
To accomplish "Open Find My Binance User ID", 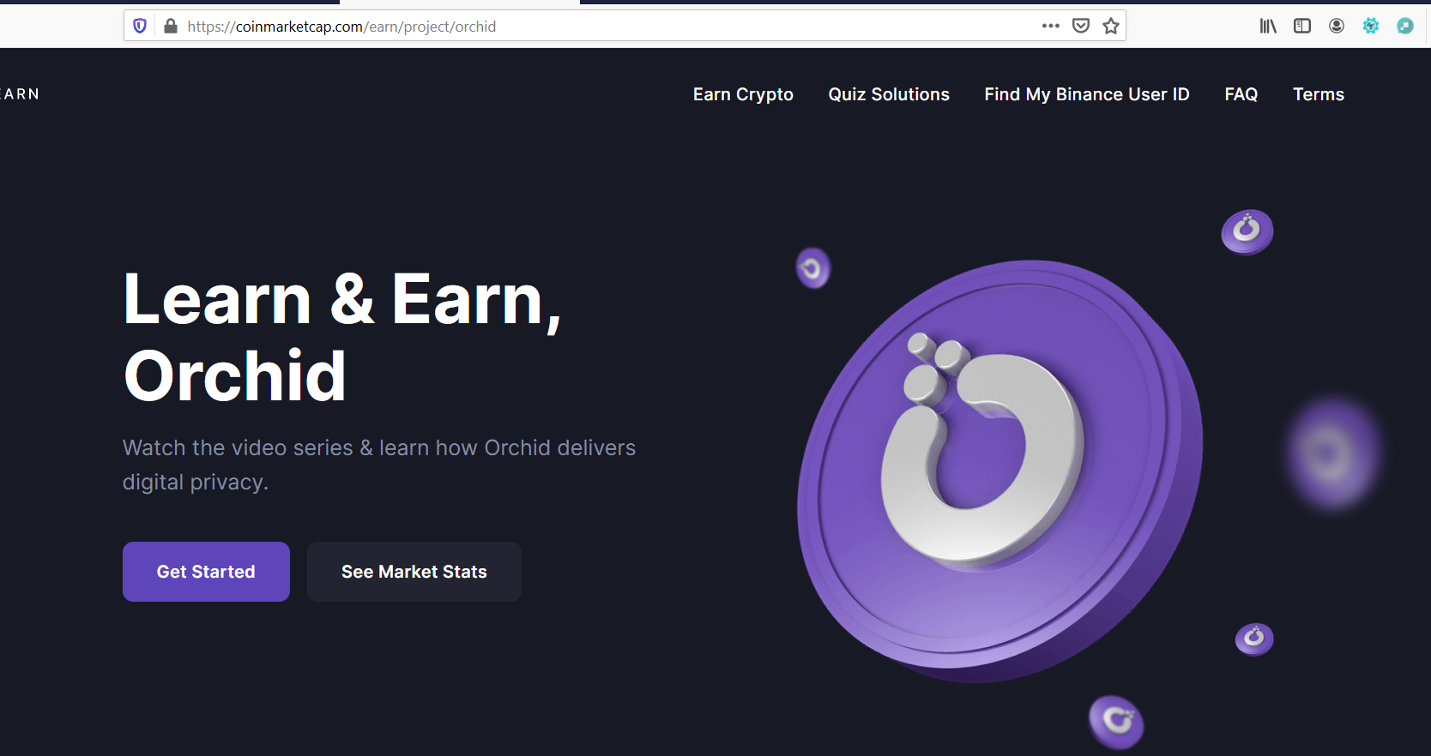I will [x=1087, y=94].
